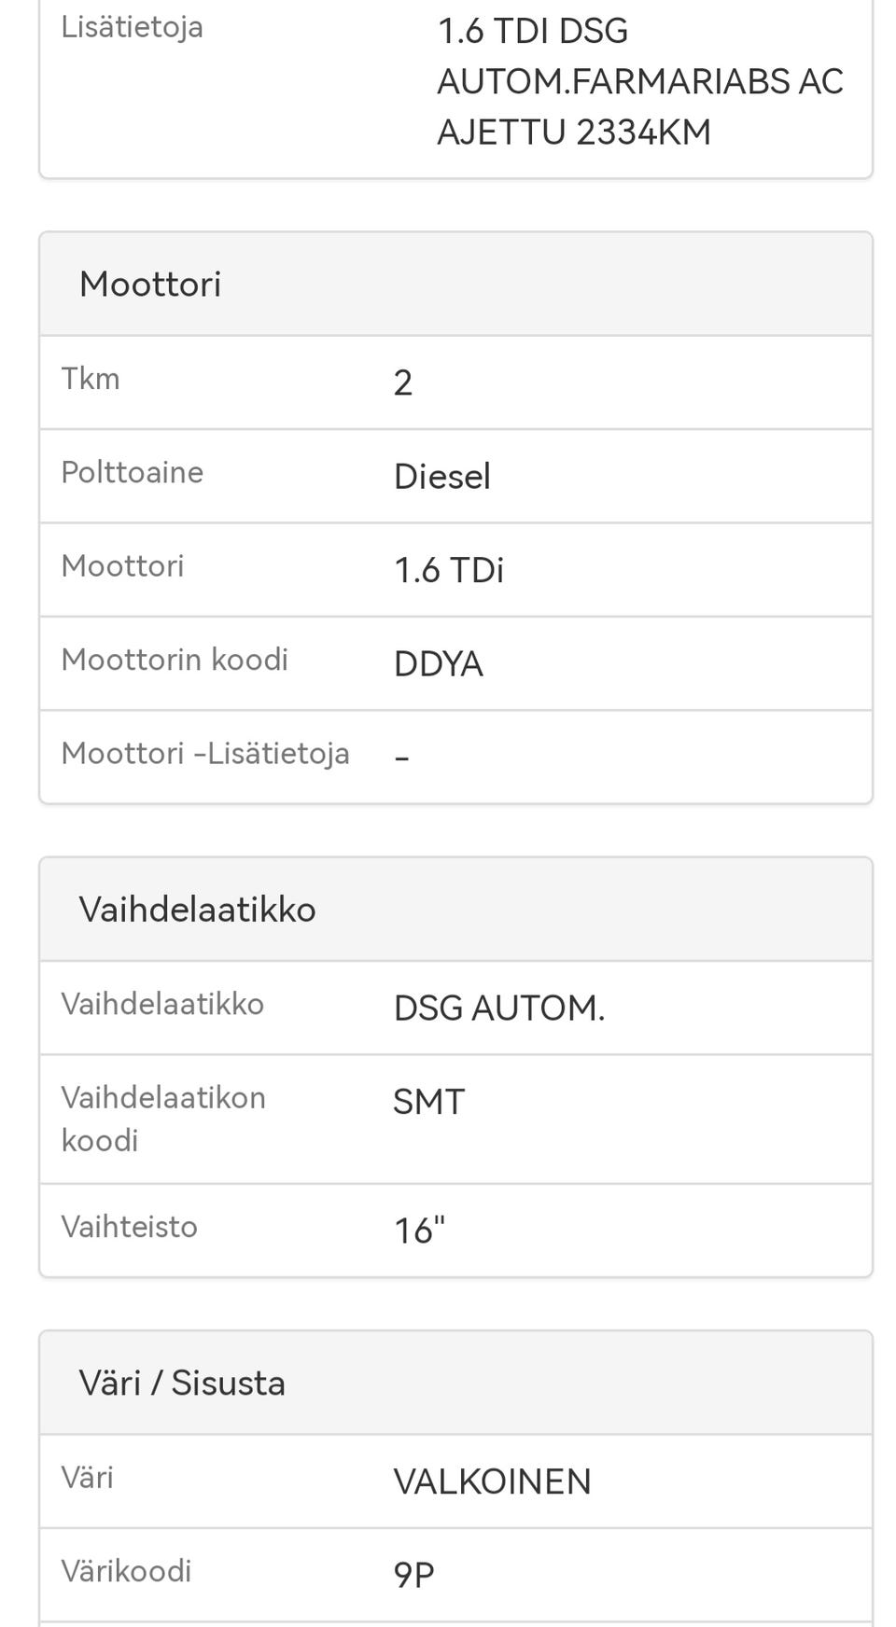Click the Moottori -Lisätietoja label
896x1627 pixels.
point(205,753)
